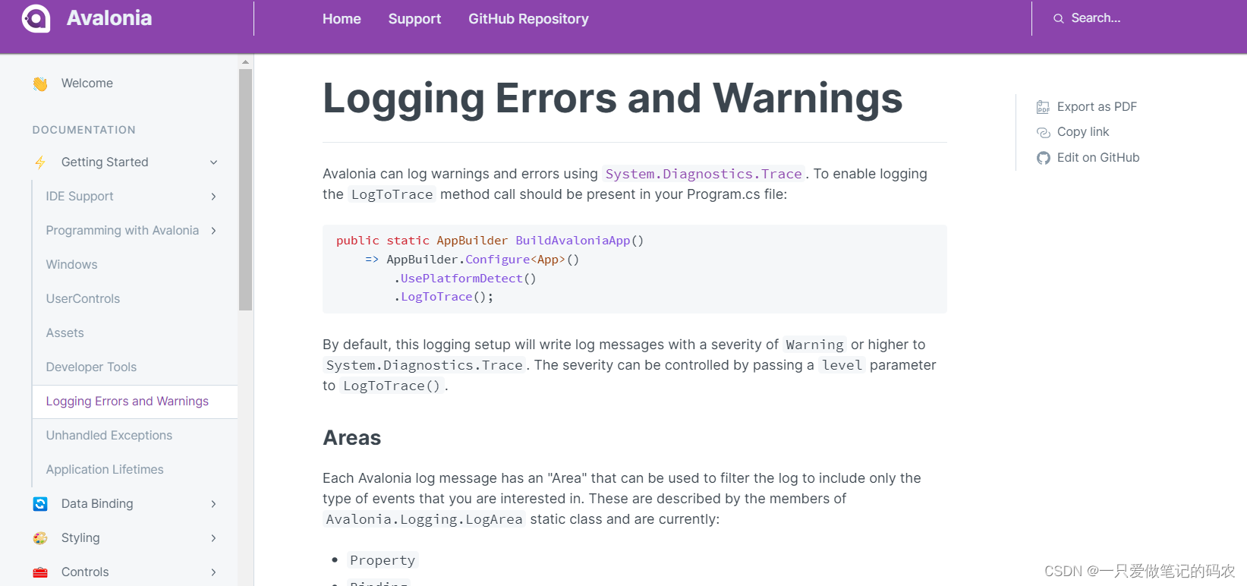Screen dimensions: 1247x586
Task: Open Data Binding in the sidebar
Action: click(x=97, y=504)
